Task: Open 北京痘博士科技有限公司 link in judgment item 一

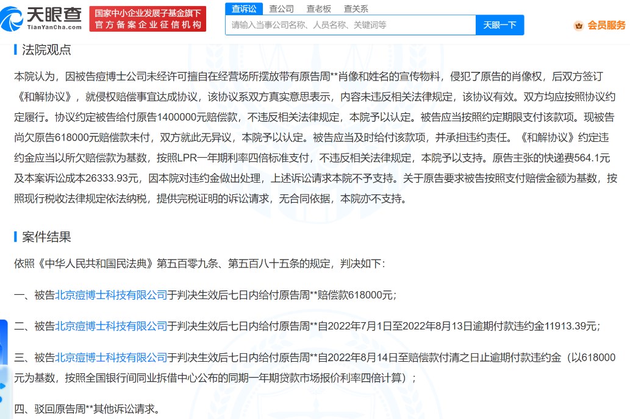Action: pos(111,295)
